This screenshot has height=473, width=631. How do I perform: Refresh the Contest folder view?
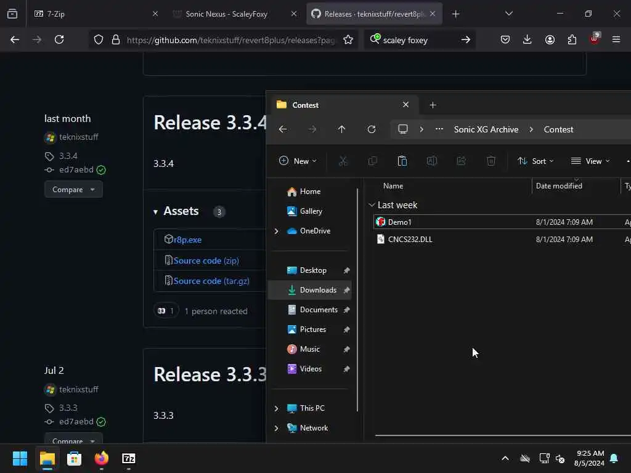pyautogui.click(x=372, y=129)
